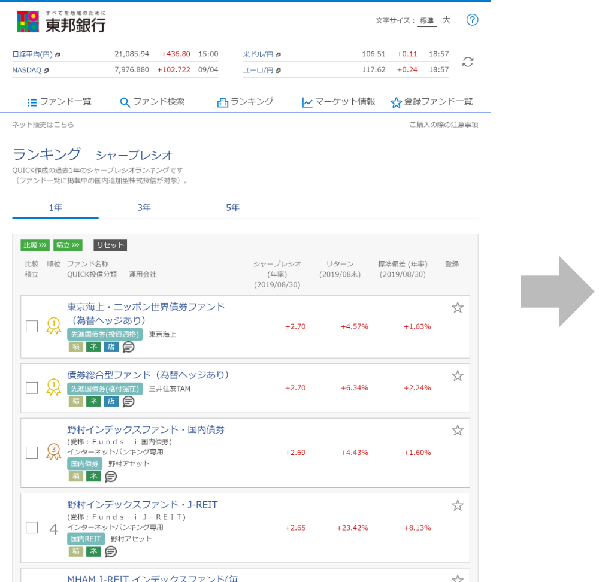The width and height of the screenshot is (599, 582).
Task: Click 先進国債券(格付混在) category tag
Action: 105,389
